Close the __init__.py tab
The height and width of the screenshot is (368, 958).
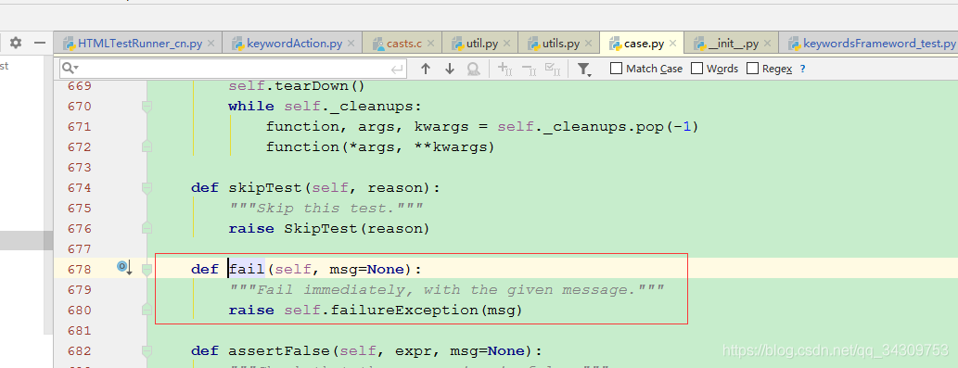pos(767,44)
